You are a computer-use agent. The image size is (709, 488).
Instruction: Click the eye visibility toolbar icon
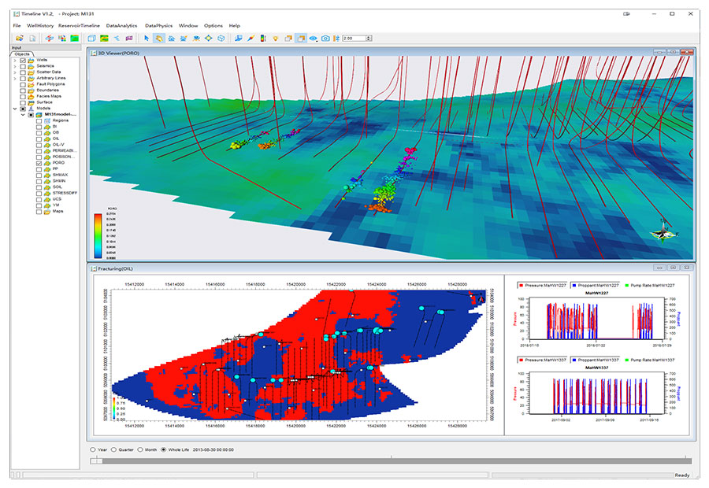click(313, 39)
